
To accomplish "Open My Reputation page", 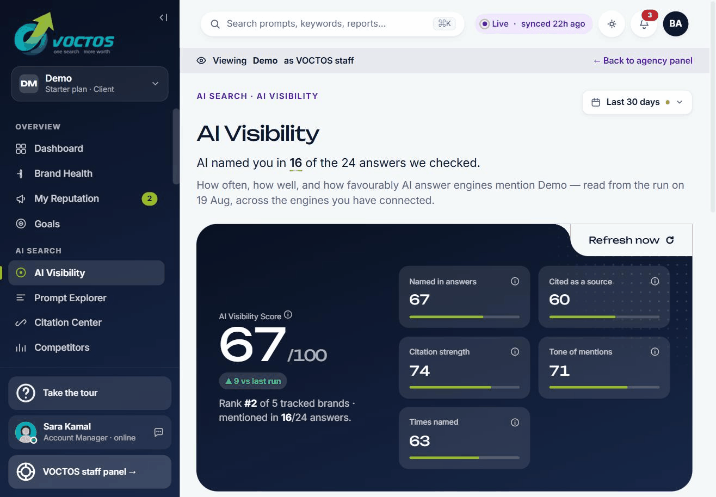I will pyautogui.click(x=86, y=198).
